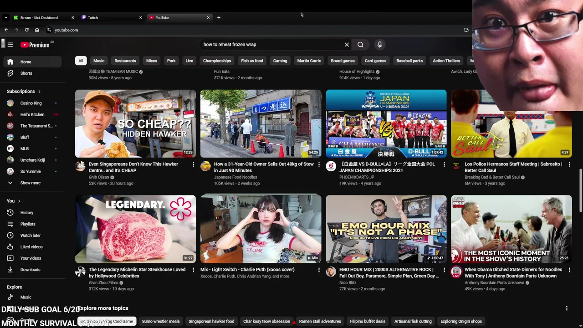
Task: Expand the Subscriptions section header
Action: point(24,92)
